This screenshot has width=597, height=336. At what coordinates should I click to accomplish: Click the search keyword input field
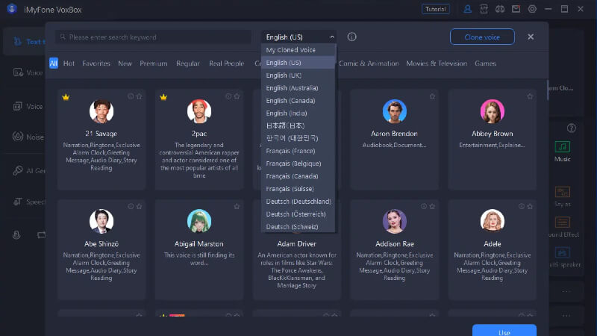pos(154,37)
